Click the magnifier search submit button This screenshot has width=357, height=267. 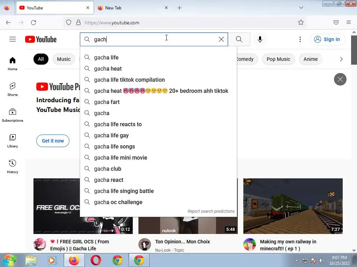(x=239, y=39)
